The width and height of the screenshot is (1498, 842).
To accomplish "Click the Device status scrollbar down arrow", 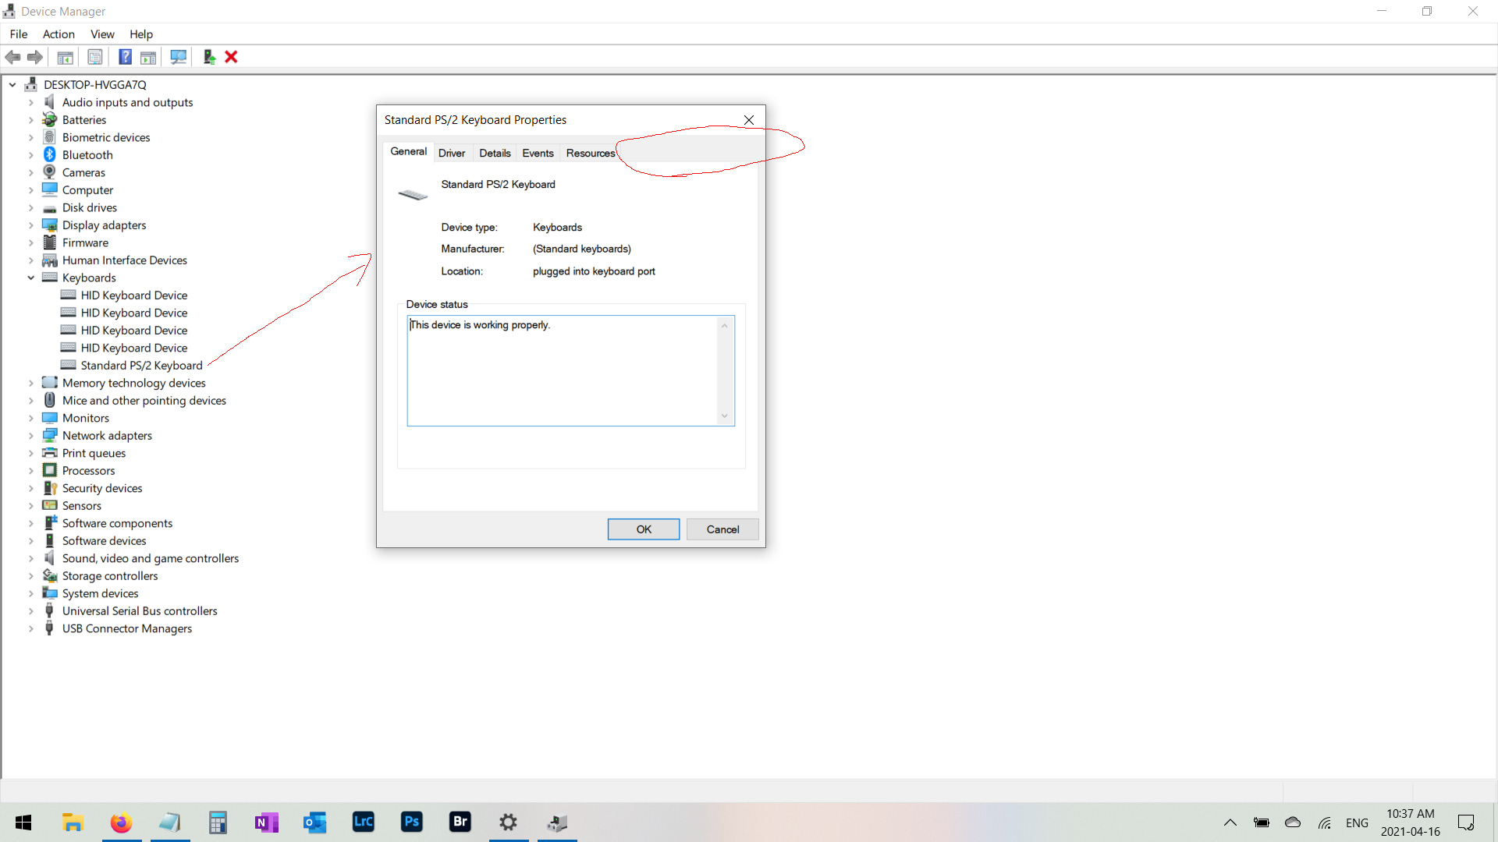I will tap(724, 416).
